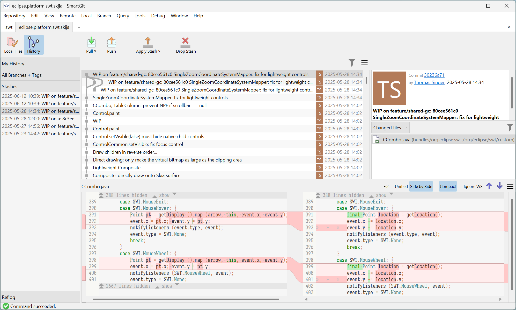Click the CCombo.java file icon

[376, 139]
